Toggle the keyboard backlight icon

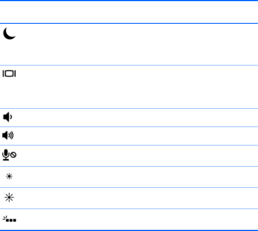9,220
